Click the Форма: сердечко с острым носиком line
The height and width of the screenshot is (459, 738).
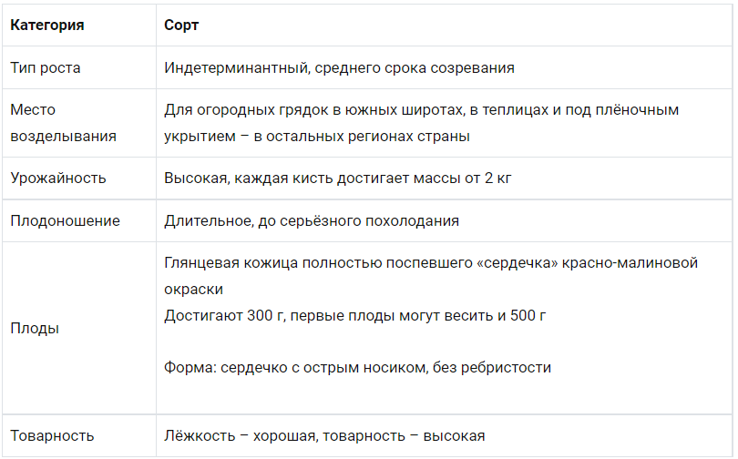tap(357, 367)
